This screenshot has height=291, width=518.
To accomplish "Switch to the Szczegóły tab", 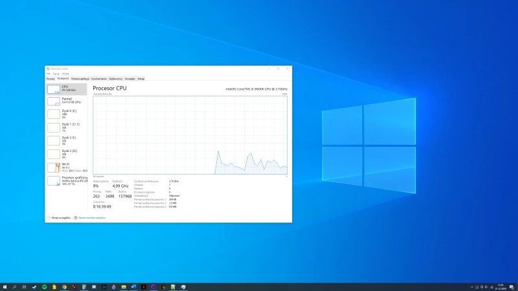I will tap(130, 79).
